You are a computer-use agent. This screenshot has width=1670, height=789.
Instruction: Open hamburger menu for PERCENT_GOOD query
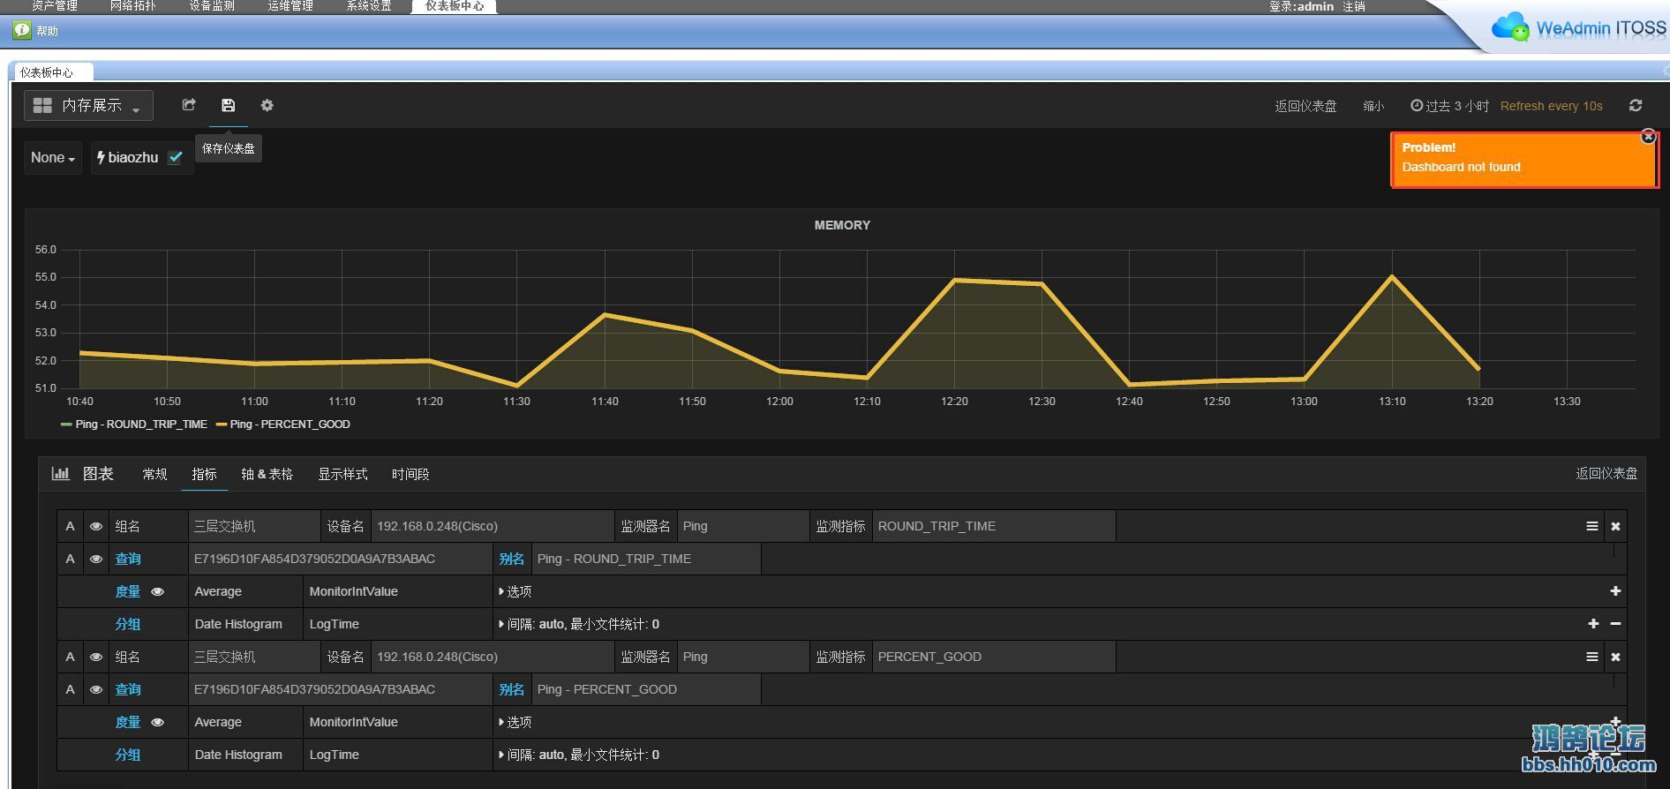1592,657
